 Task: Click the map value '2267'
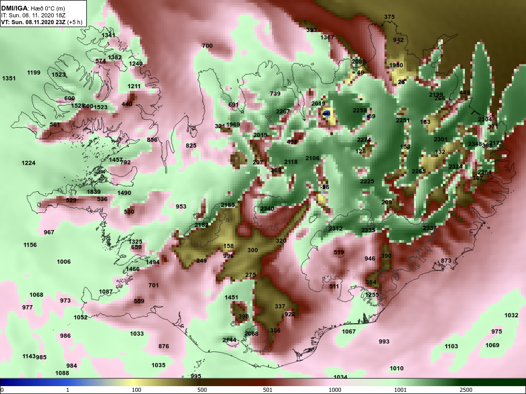(x=283, y=111)
